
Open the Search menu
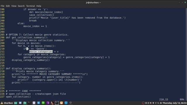coord(21,6)
